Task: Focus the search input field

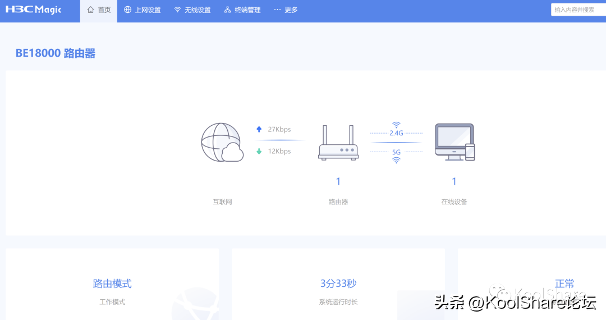Action: [x=578, y=10]
